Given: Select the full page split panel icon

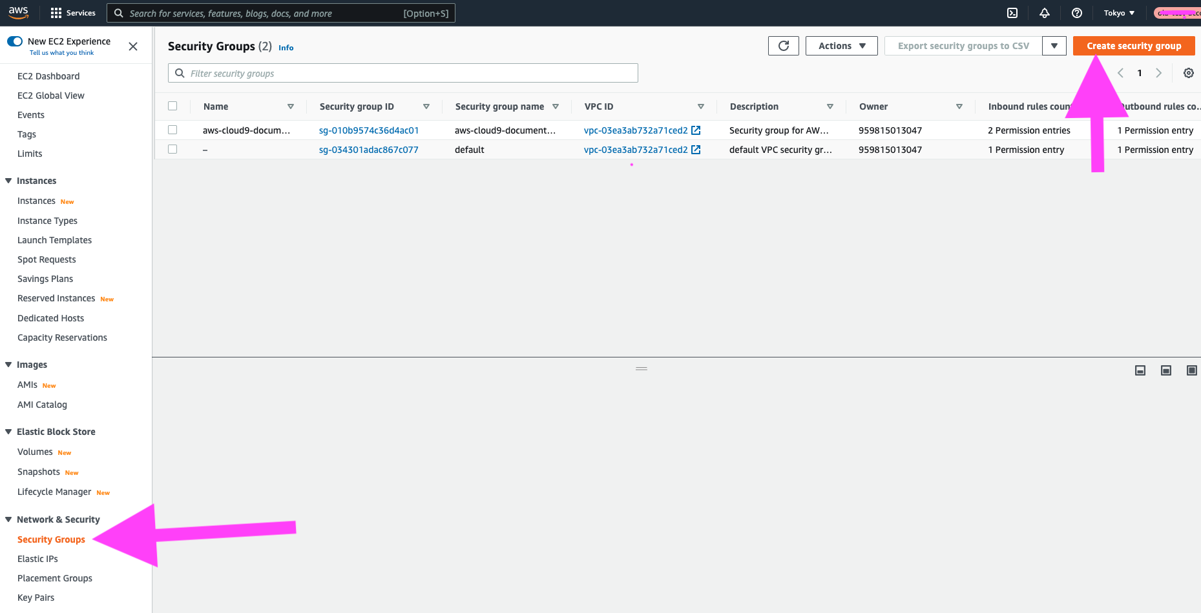Looking at the screenshot, I should (x=1192, y=370).
